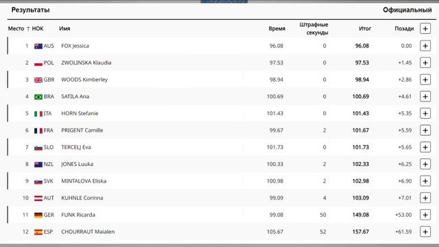Select athlete name HORN Stefanie
Image resolution: width=439 pixels, height=247 pixels.
(x=80, y=113)
